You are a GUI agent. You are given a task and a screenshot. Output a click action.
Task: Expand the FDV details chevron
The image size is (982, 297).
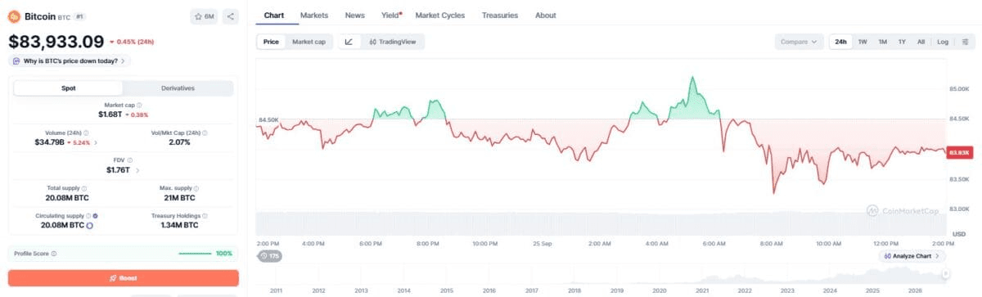tap(137, 170)
